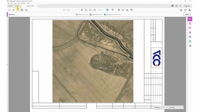The height and width of the screenshot is (112, 199).
Task: Close the GeoData.pdf tab
Action: coord(38,6)
